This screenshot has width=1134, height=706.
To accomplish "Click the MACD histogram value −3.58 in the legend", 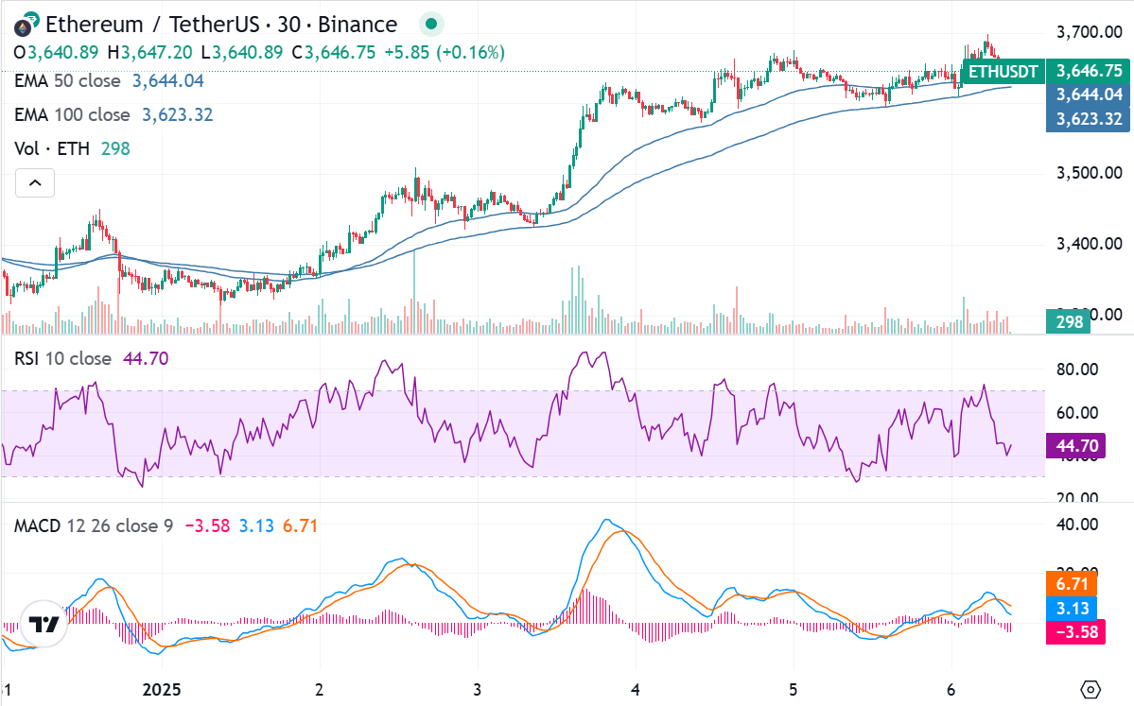I will (207, 525).
